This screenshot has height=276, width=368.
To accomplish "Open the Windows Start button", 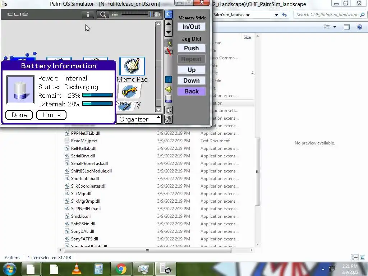I will (9, 269).
